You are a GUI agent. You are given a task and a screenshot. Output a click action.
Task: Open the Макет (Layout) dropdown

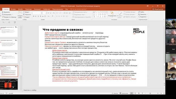[x=26, y=12]
